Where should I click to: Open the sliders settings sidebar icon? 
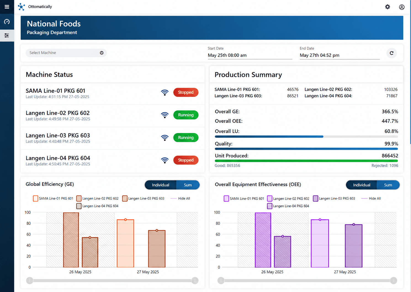(7, 35)
